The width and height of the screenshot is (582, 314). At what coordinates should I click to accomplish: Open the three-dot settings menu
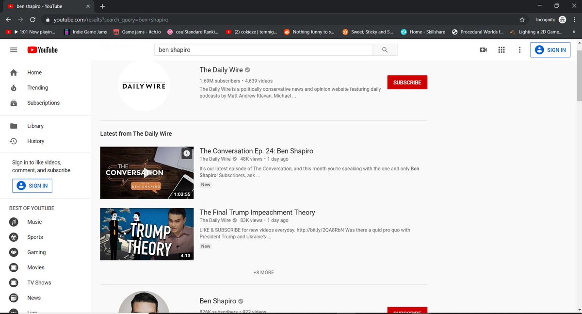(519, 50)
